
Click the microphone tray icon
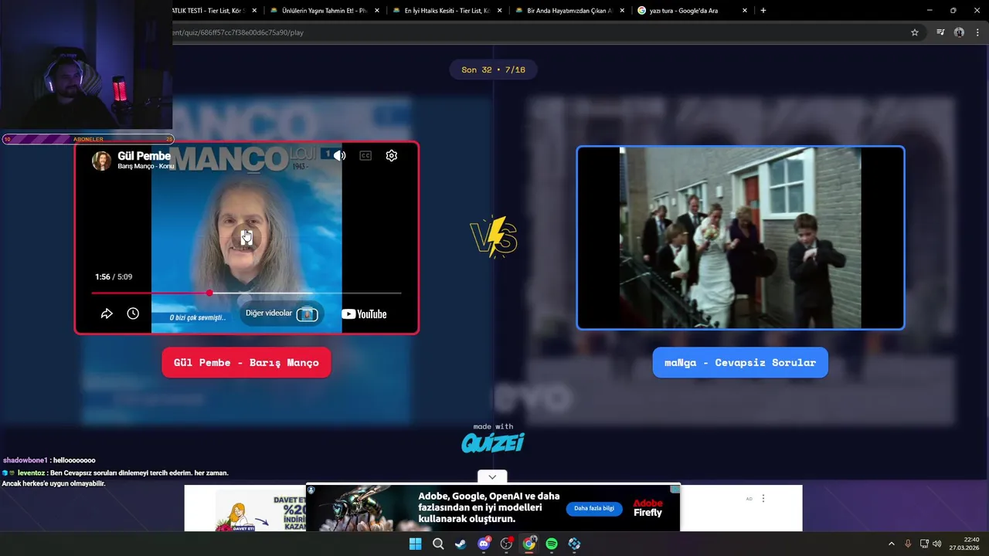pos(908,544)
